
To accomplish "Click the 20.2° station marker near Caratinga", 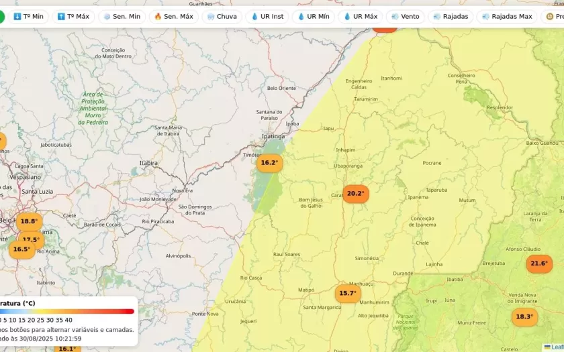I will [355, 194].
